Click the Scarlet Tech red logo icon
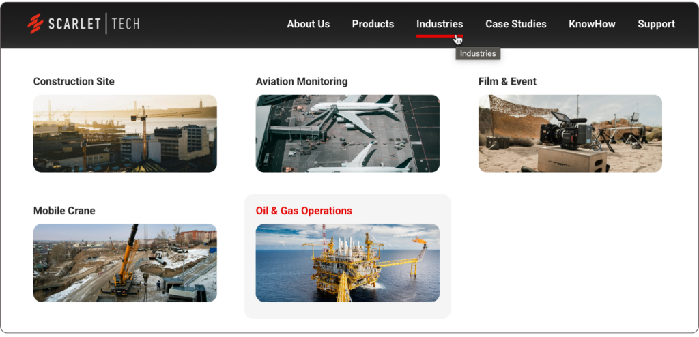 coord(35,24)
